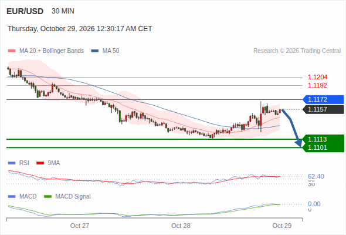Click the 62.40 RSI value
The width and height of the screenshot is (346, 235).
[x=316, y=176]
